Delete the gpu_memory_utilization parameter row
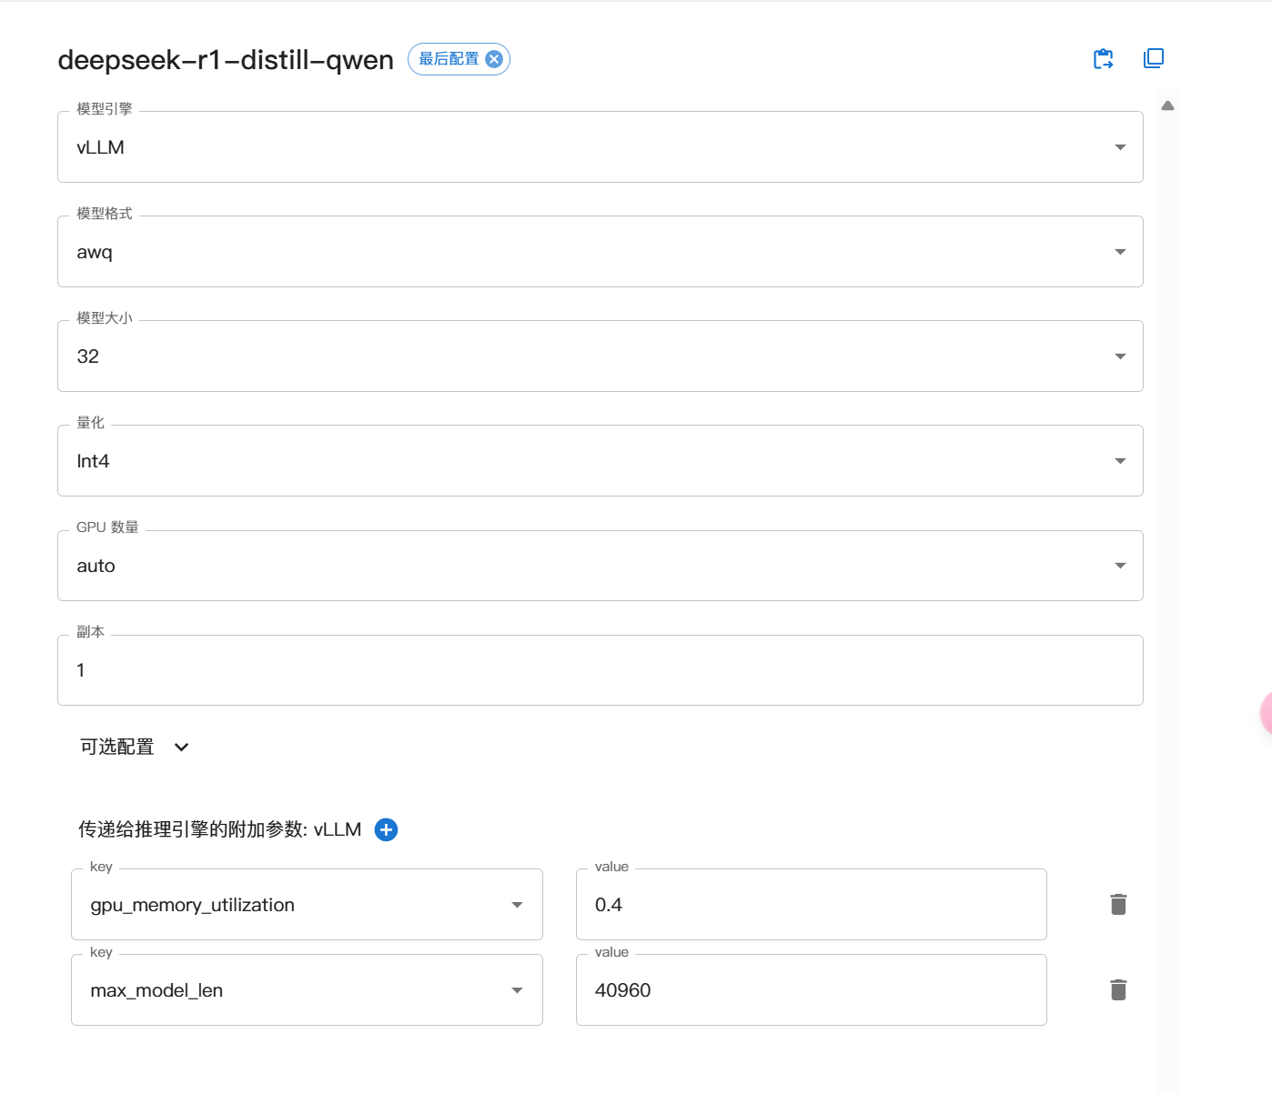 coord(1118,904)
